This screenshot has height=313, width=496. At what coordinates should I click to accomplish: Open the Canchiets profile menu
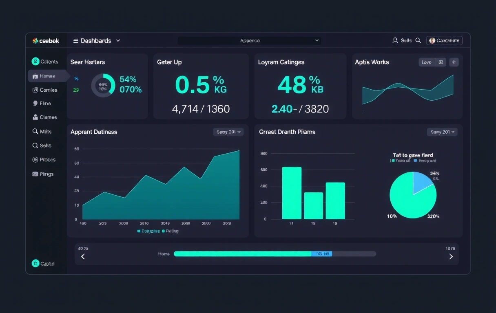[x=444, y=40]
